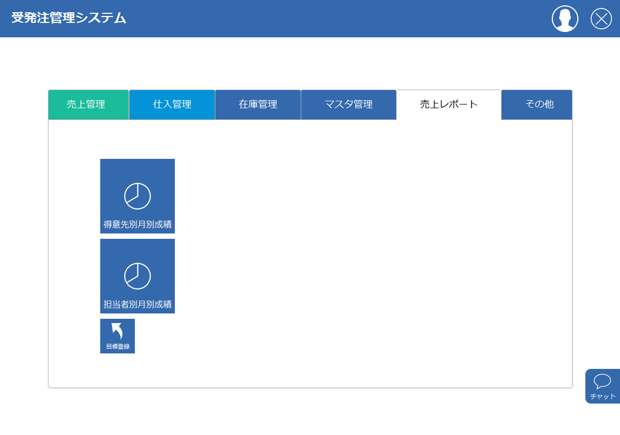
Task: Open the user profile avatar icon
Action: (565, 19)
